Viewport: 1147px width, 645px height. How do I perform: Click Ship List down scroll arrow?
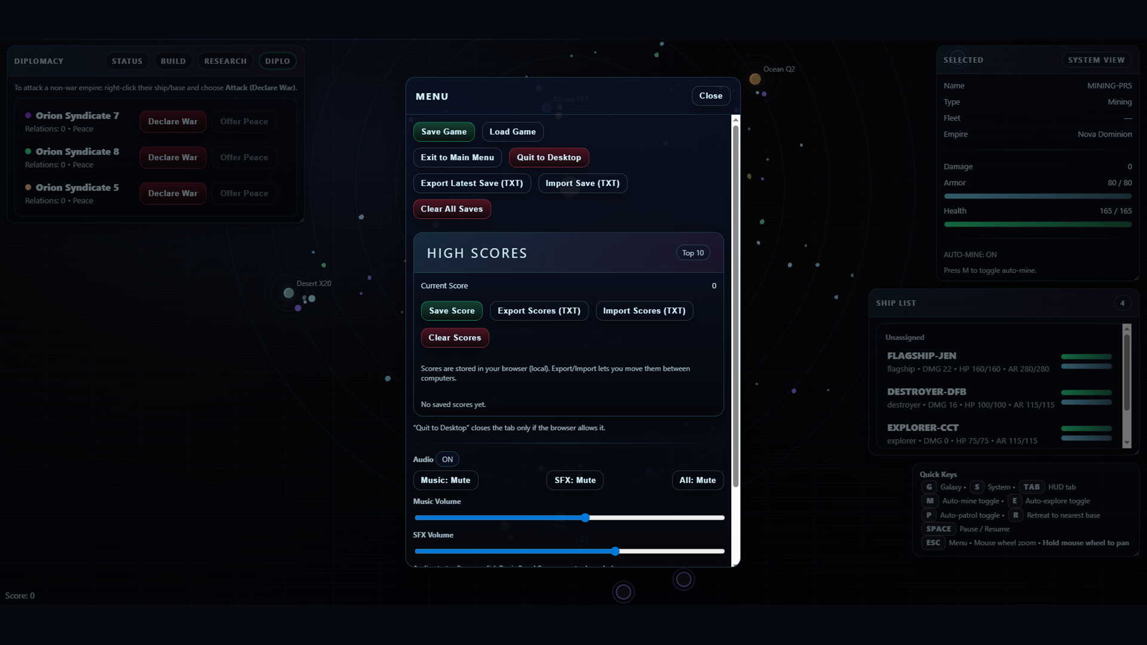(x=1127, y=443)
